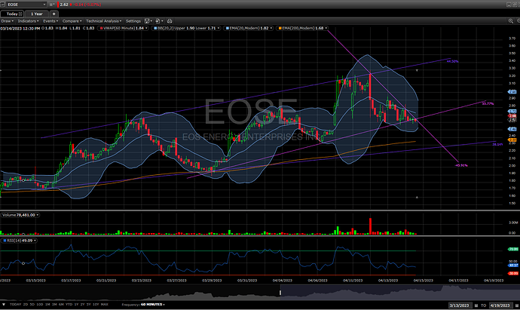Click the 44.30% trendline label

[x=452, y=61]
